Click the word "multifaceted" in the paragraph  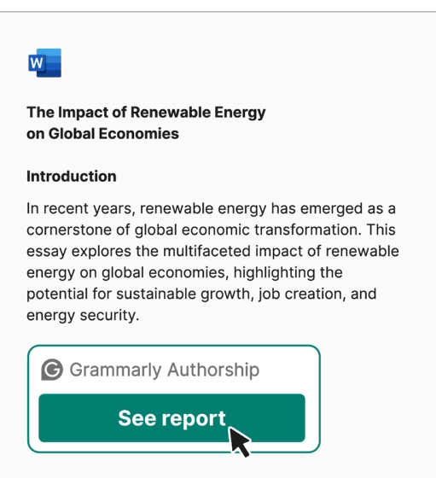click(x=206, y=251)
